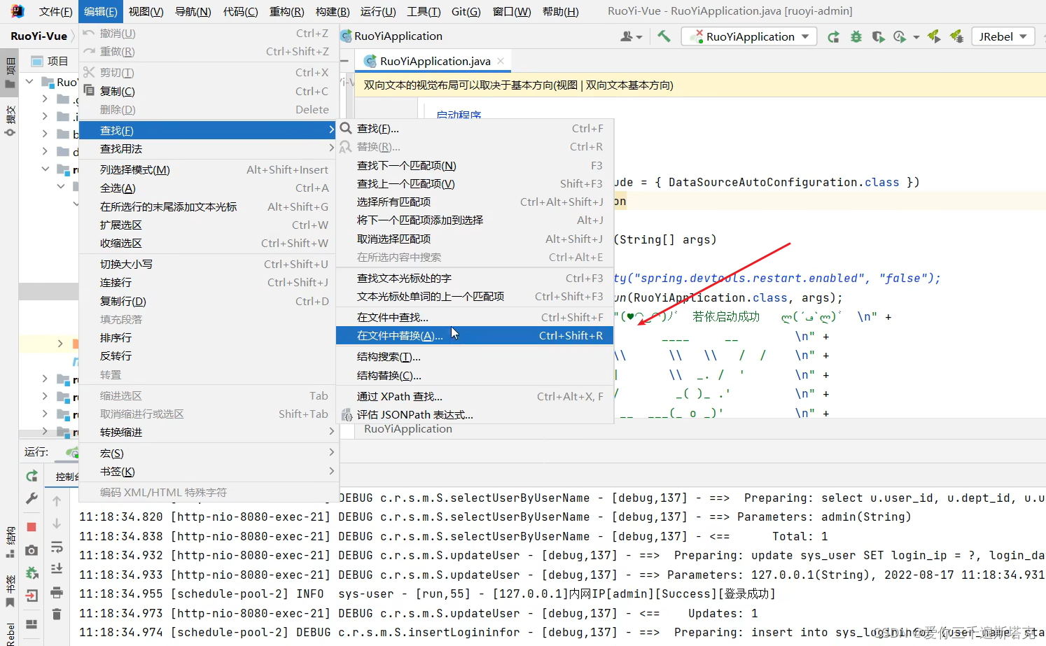Click the down arrow in console toolbar
The image size is (1046, 646).
pyautogui.click(x=57, y=524)
